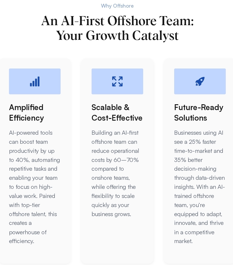Viewport: 233px width, 265px height.
Task: Click the 'onshore teams,' text in middle card
Action: (110, 178)
